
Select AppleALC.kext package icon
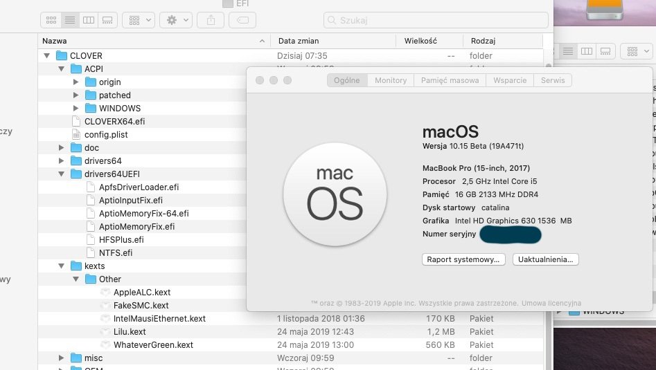105,293
